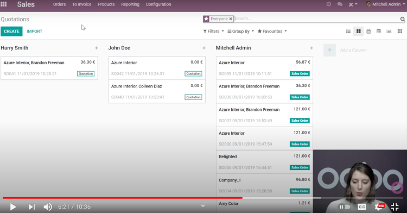Click the Harry Smith column title

[x=15, y=48]
